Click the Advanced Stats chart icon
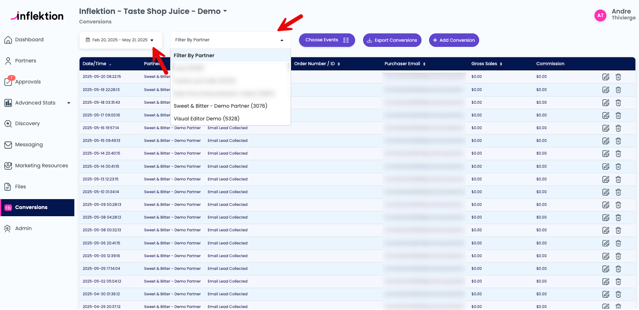The width and height of the screenshot is (639, 310). tap(8, 103)
